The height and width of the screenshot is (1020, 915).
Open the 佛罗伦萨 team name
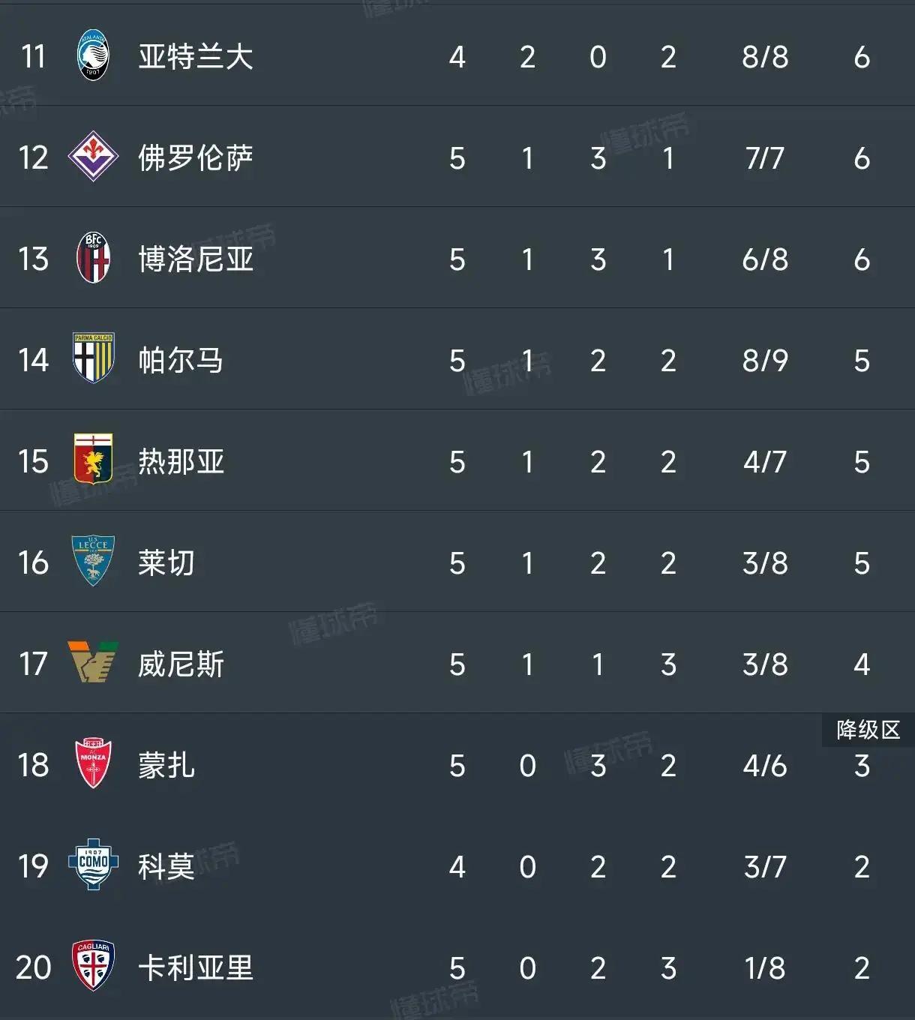[196, 158]
